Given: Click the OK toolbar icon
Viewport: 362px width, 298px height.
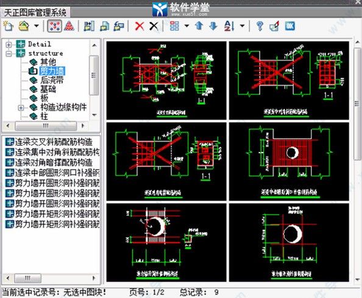Looking at the screenshot, I should point(289,26).
